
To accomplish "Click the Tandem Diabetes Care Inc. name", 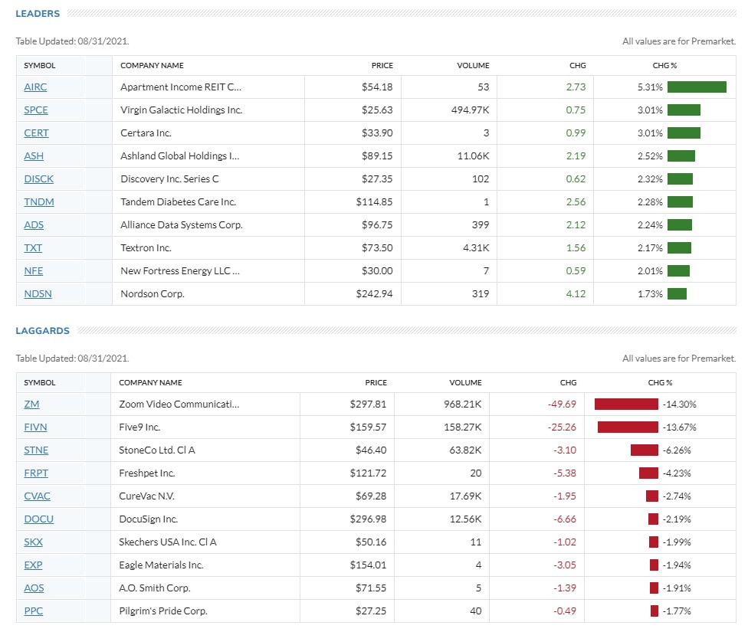I will click(178, 201).
